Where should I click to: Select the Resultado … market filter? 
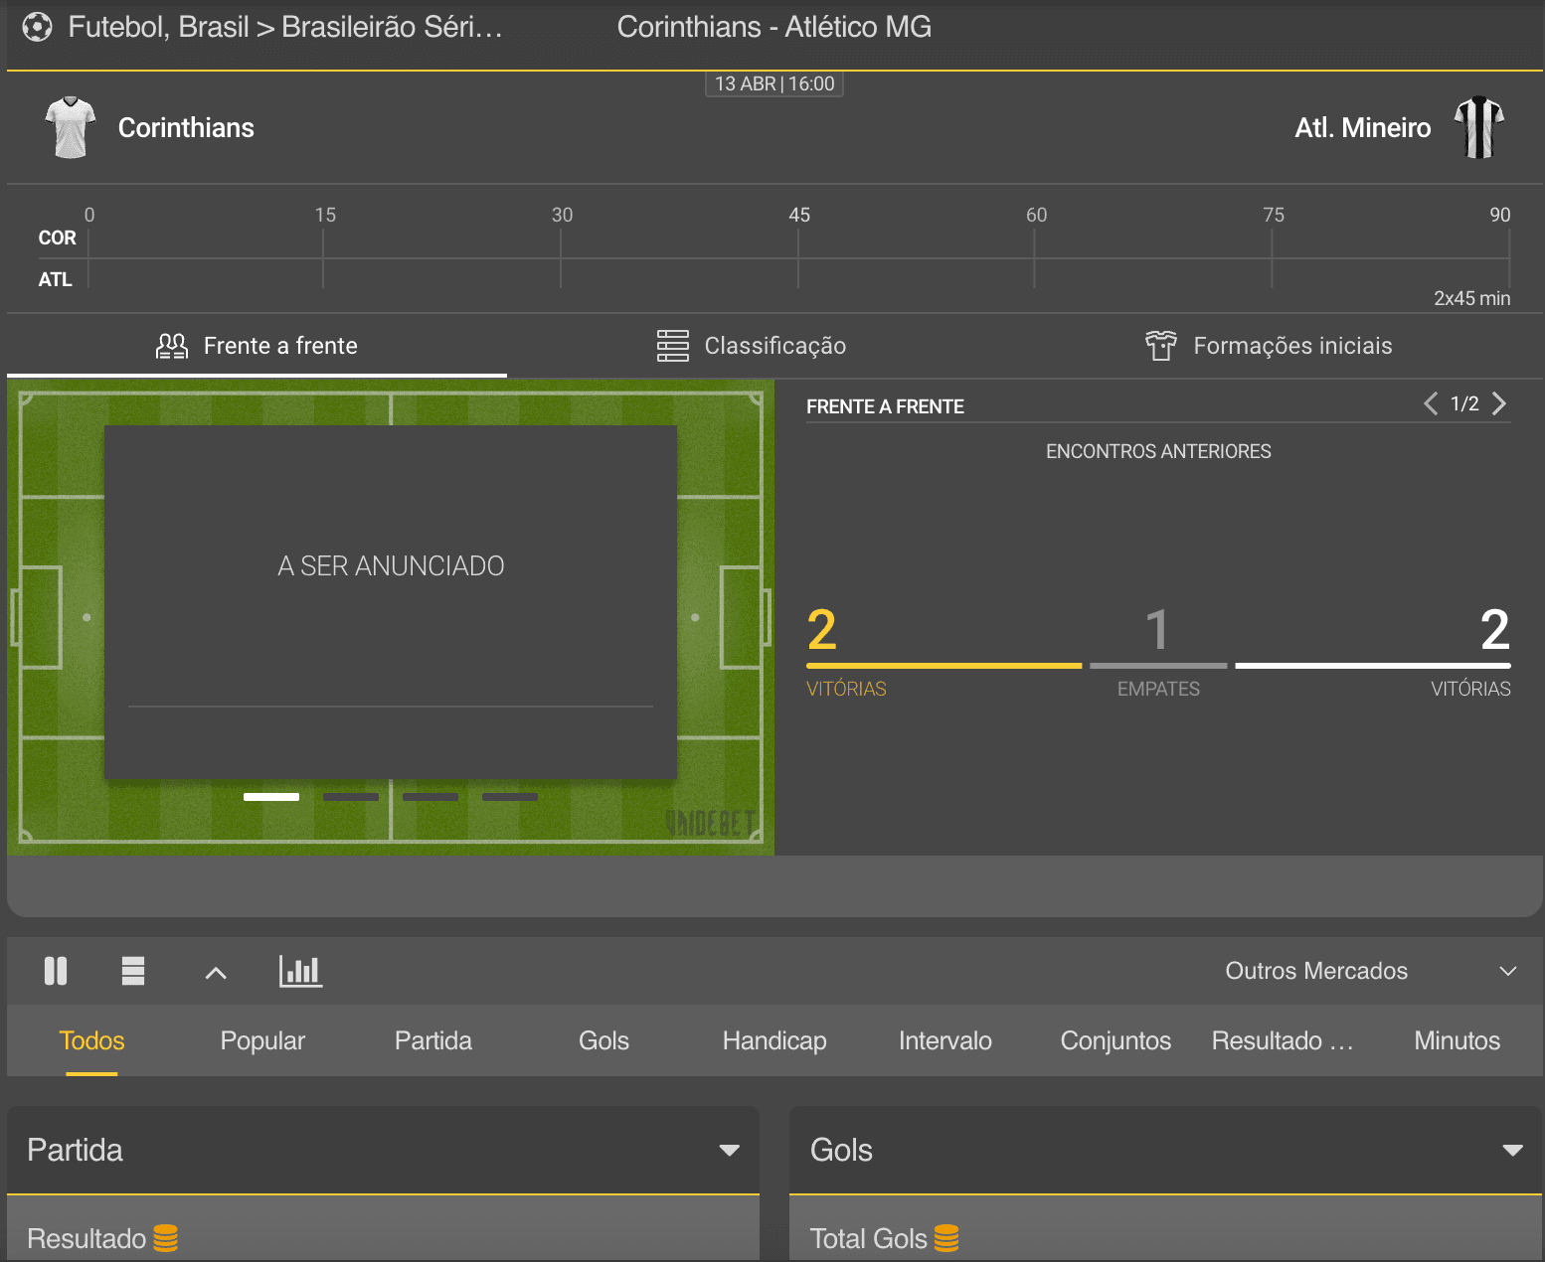point(1283,1040)
